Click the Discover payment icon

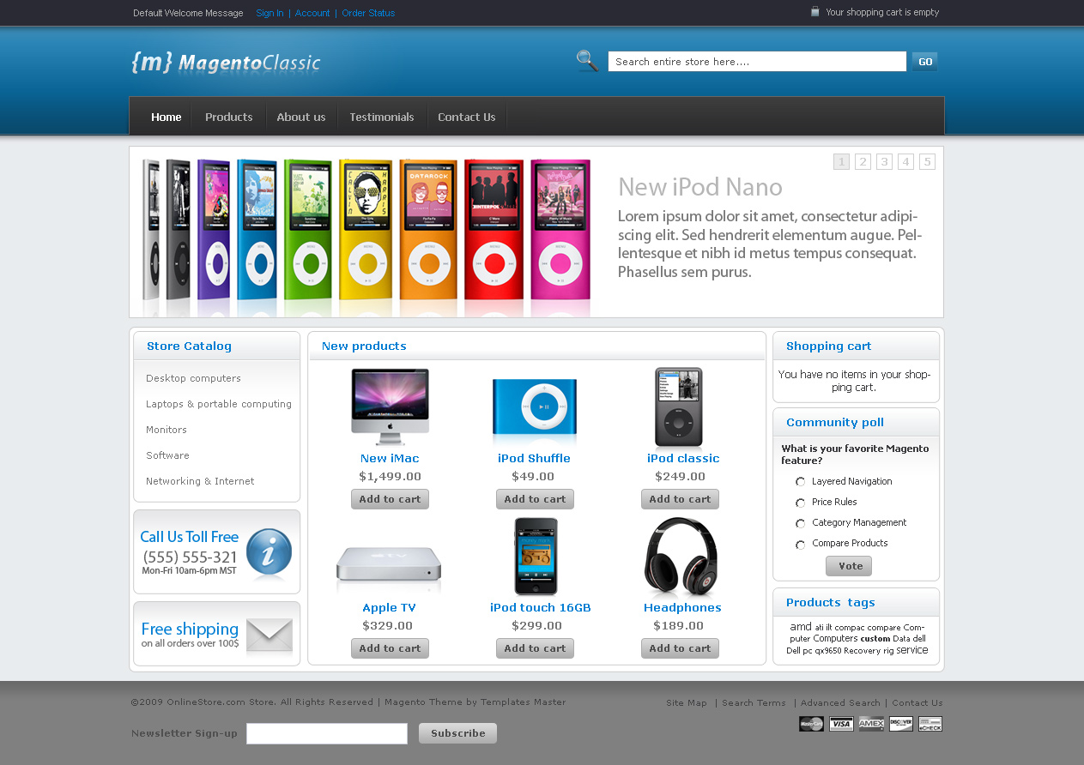(901, 724)
